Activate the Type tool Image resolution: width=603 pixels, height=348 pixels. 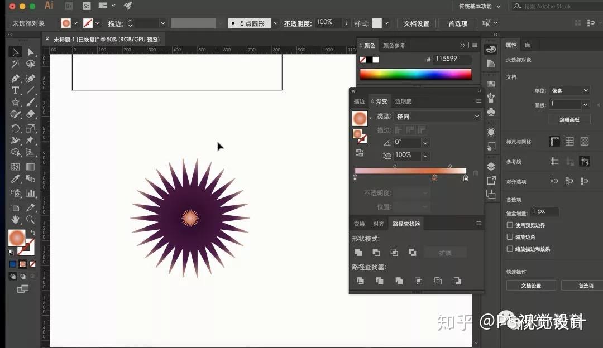click(15, 90)
